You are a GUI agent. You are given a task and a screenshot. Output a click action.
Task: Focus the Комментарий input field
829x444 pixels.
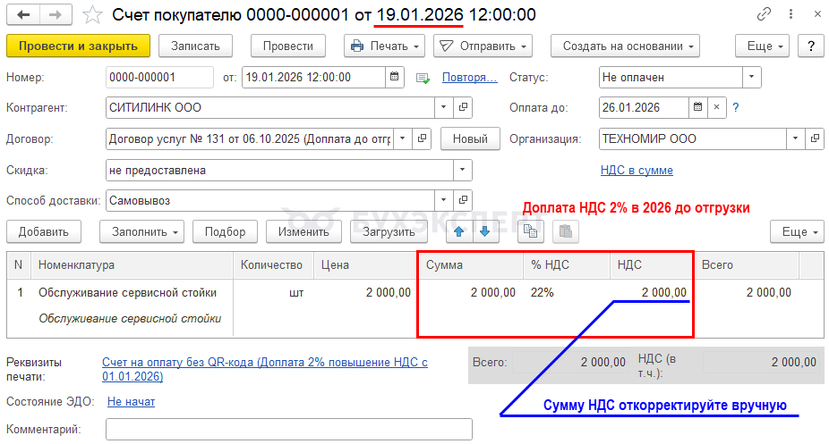288,429
